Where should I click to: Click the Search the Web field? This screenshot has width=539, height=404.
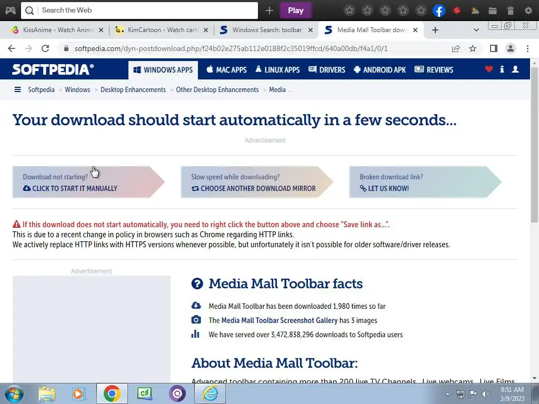point(139,11)
